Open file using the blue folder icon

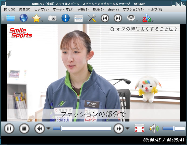coord(11,18)
